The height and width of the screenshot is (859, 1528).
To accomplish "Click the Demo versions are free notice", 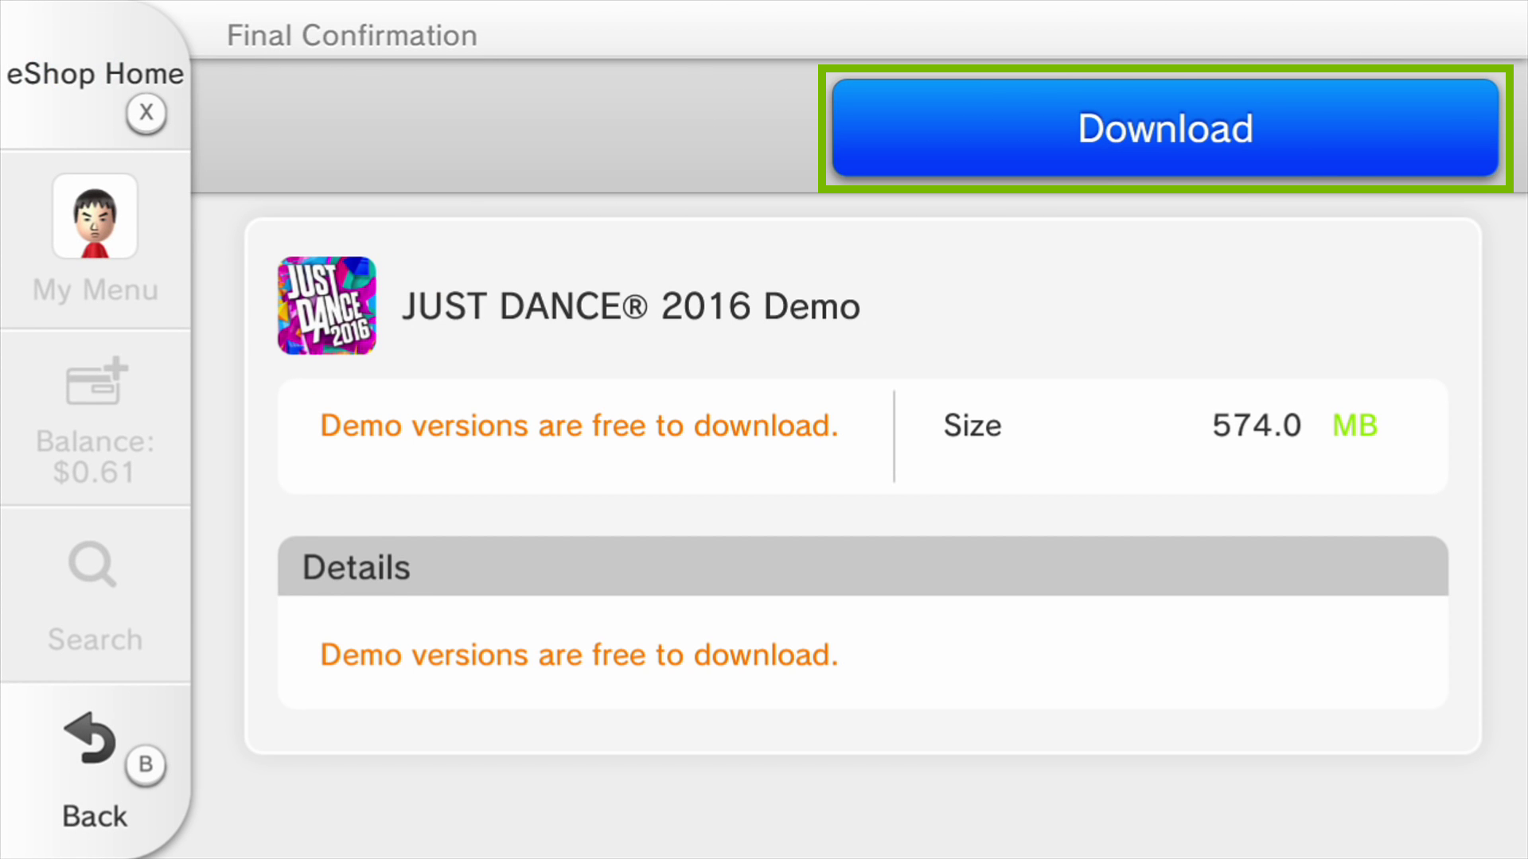I will 579,426.
